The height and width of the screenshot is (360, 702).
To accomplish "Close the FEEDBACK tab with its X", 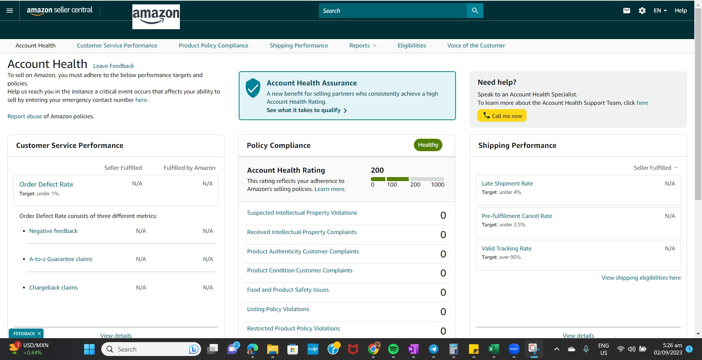I will pos(39,334).
